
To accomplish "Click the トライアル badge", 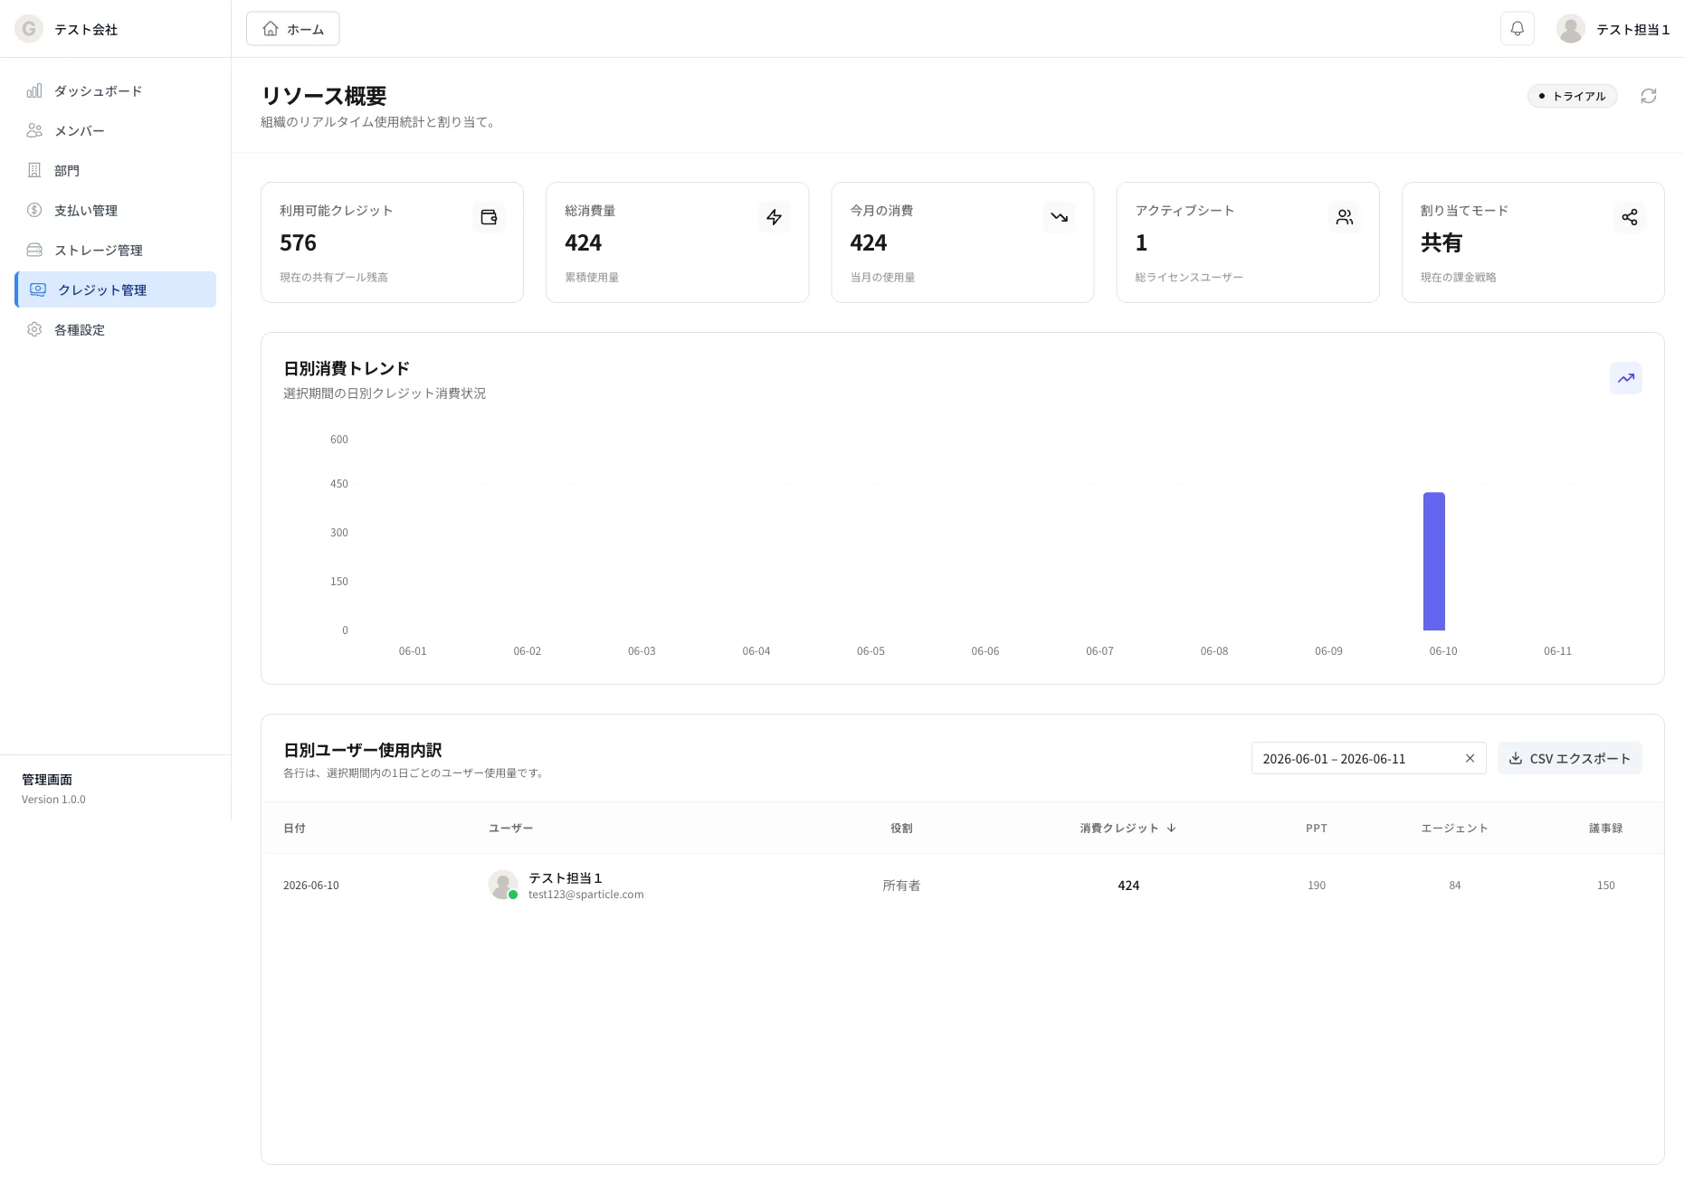I will (1572, 96).
